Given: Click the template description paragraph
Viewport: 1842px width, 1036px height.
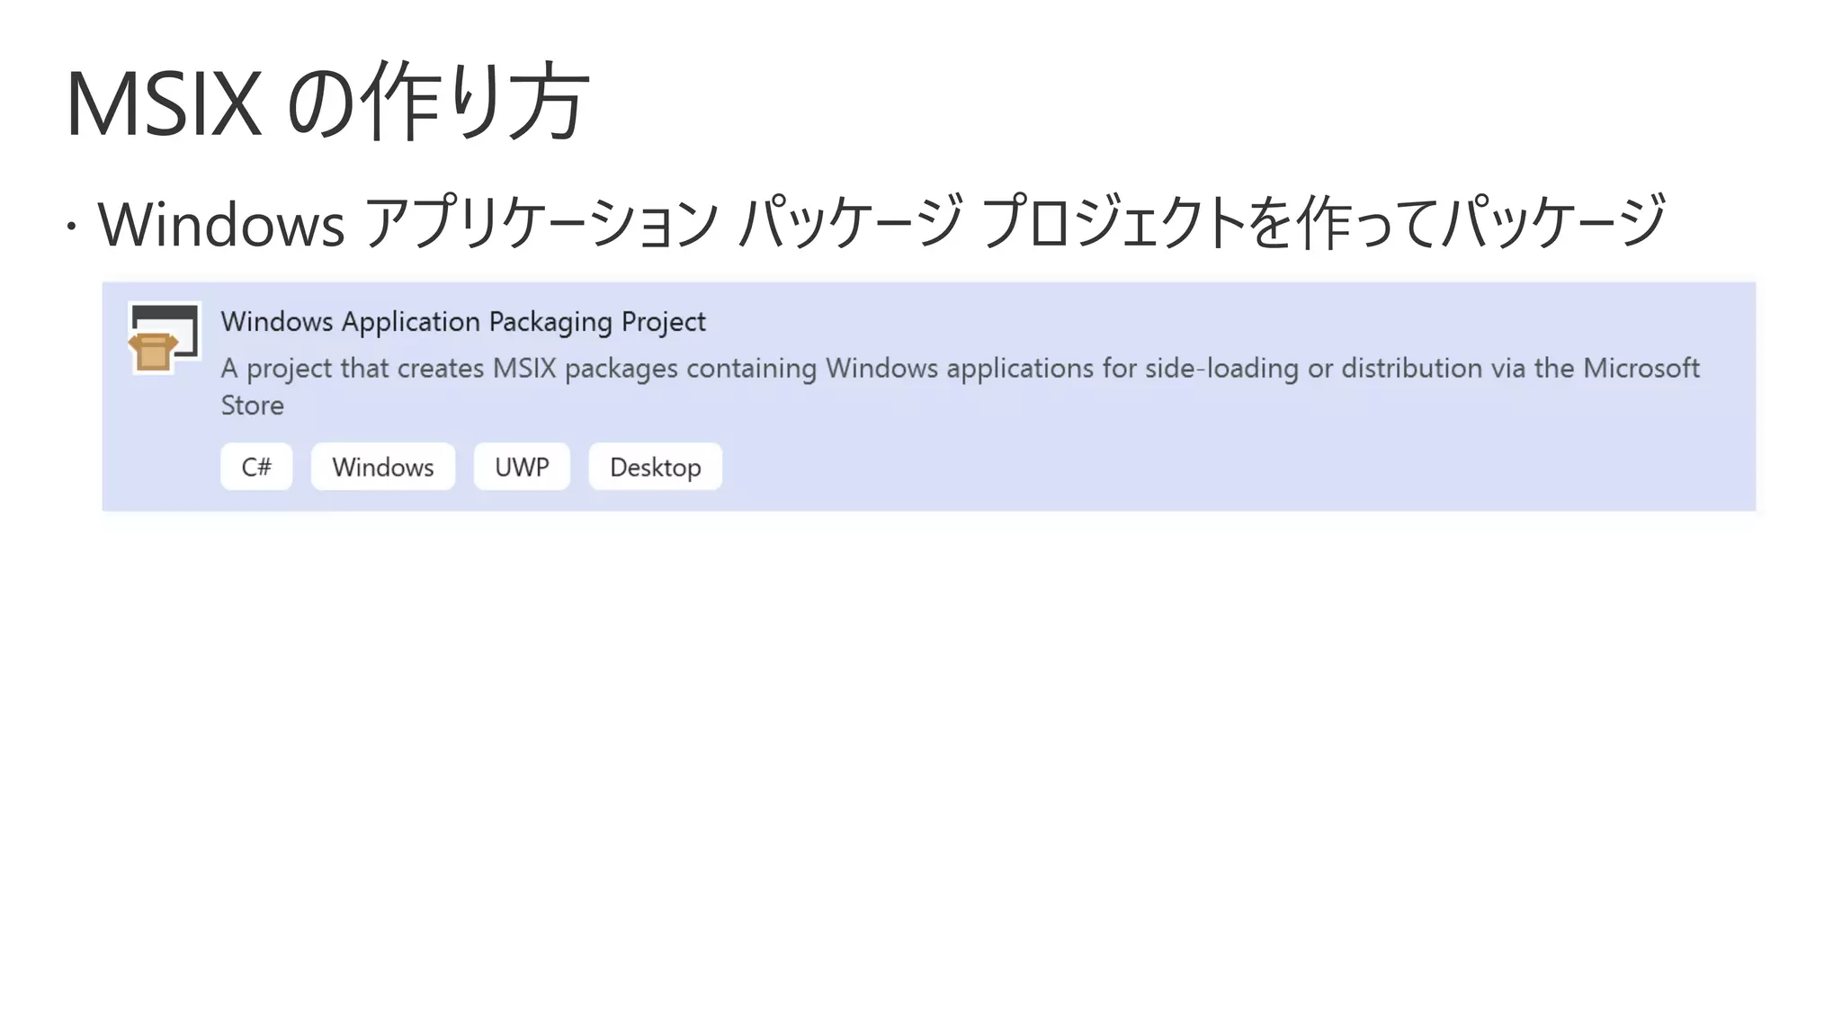Looking at the screenshot, I should coord(959,369).
